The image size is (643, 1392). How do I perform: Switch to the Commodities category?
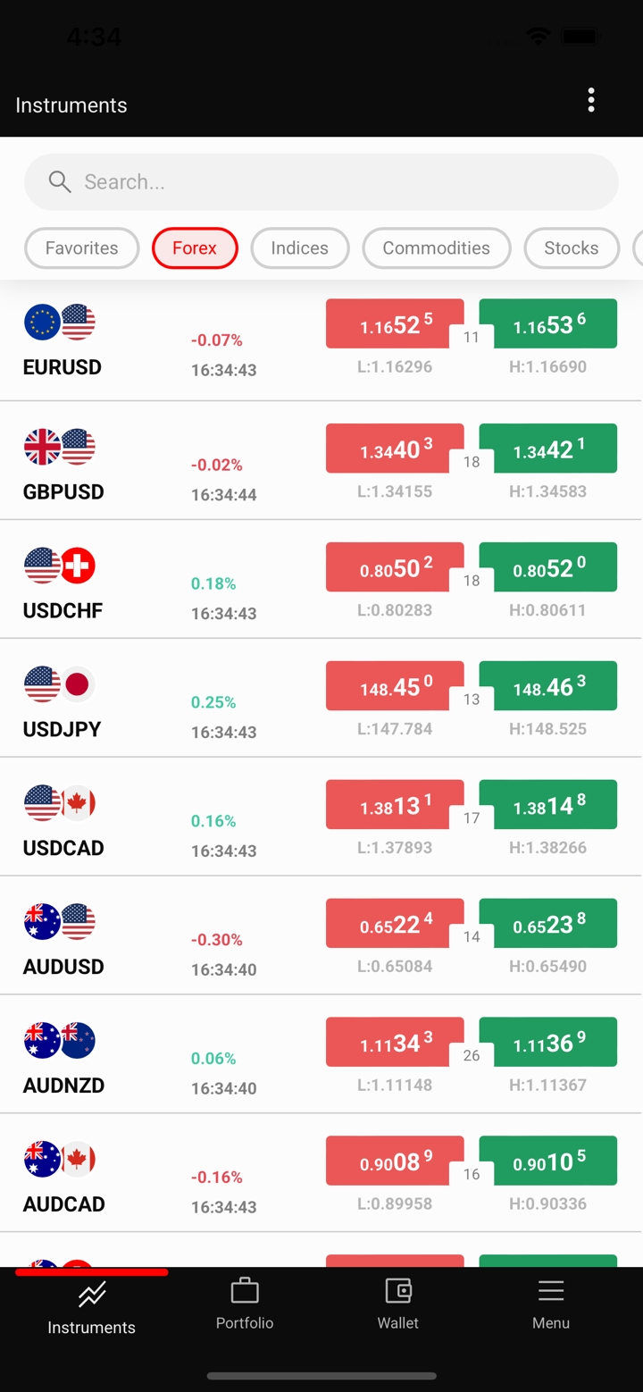436,248
